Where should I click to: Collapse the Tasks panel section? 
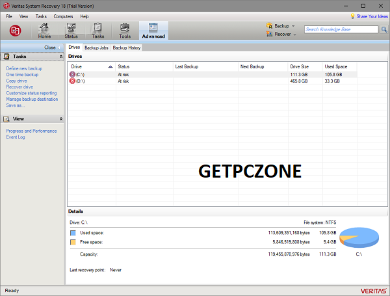[60, 57]
